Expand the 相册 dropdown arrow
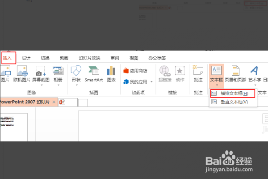Viewport: 268px width, 179px height. 59,85
